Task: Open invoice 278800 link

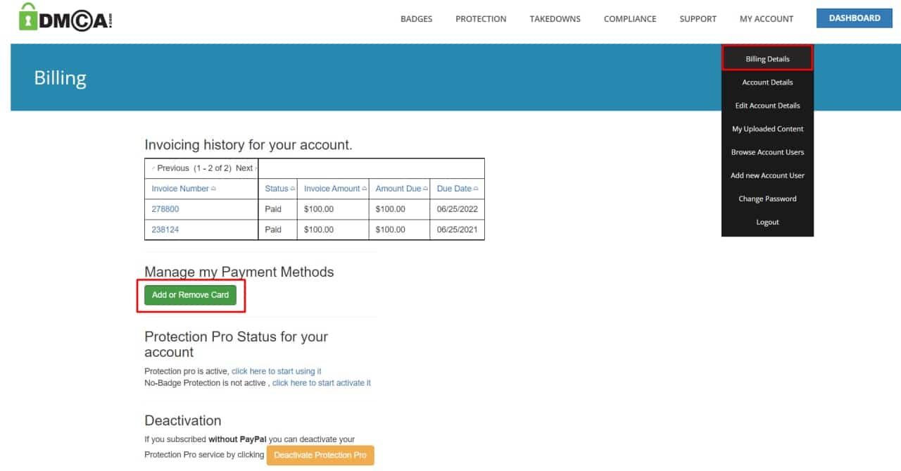Action: point(165,209)
